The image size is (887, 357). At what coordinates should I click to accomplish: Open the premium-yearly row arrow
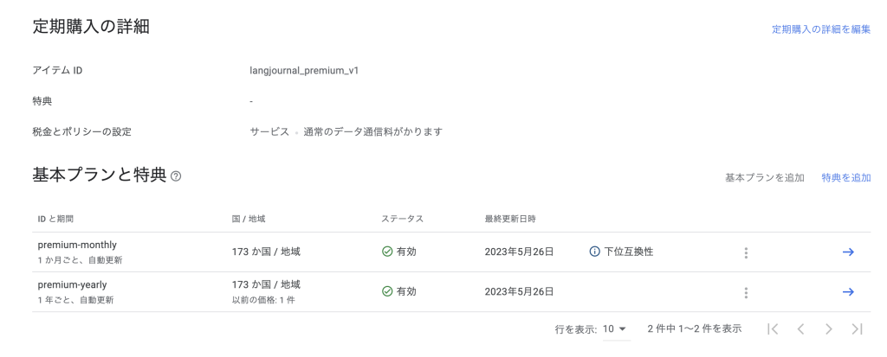pyautogui.click(x=847, y=292)
